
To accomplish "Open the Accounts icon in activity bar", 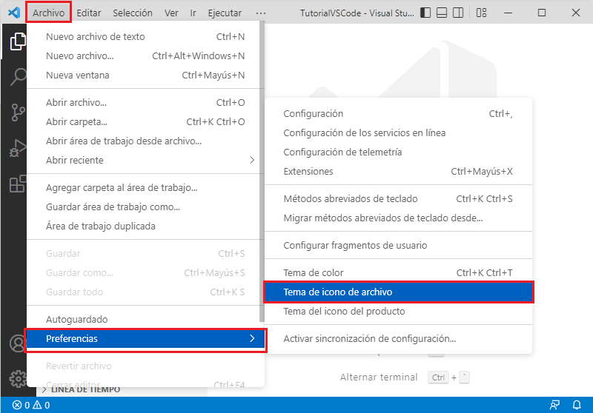I will 17,343.
